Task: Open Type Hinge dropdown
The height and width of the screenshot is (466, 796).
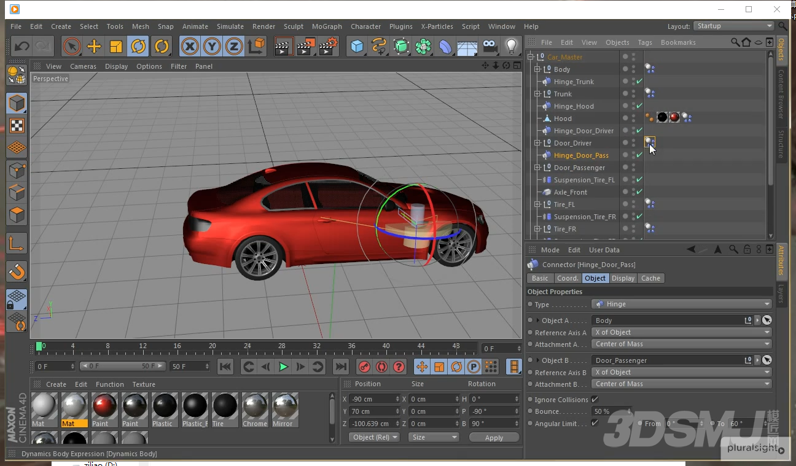Action: click(682, 304)
